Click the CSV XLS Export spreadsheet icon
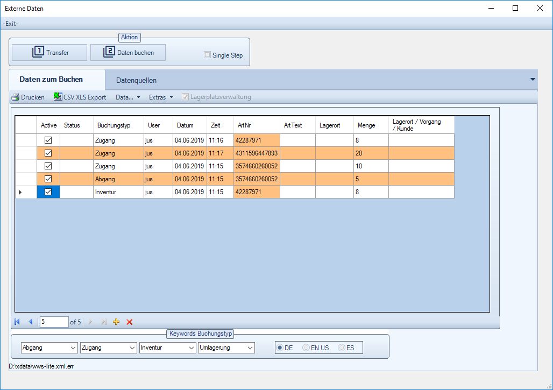The image size is (553, 390). [x=58, y=97]
